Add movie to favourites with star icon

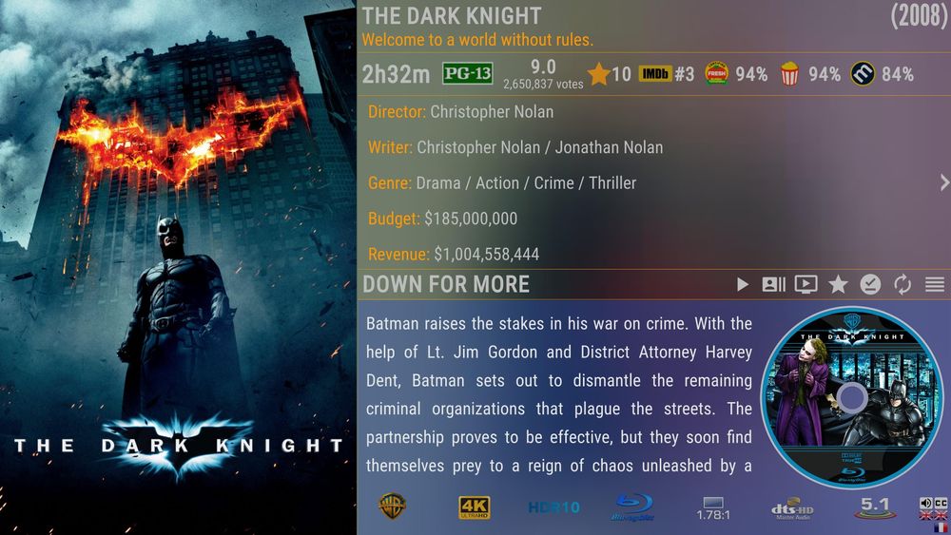tap(838, 284)
